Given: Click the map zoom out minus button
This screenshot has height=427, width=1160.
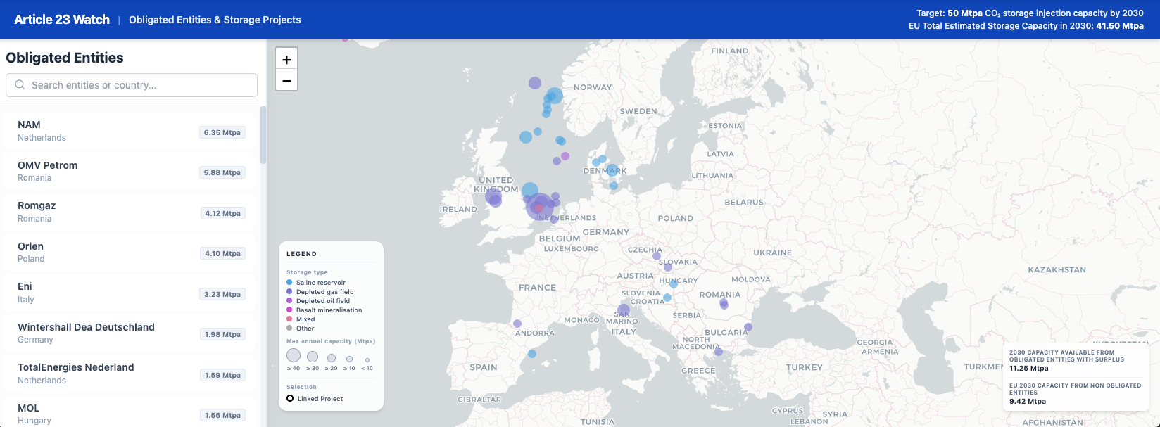Looking at the screenshot, I should click(x=286, y=81).
